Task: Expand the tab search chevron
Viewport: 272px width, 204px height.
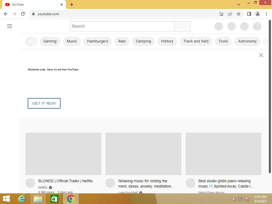Action: coord(239,5)
